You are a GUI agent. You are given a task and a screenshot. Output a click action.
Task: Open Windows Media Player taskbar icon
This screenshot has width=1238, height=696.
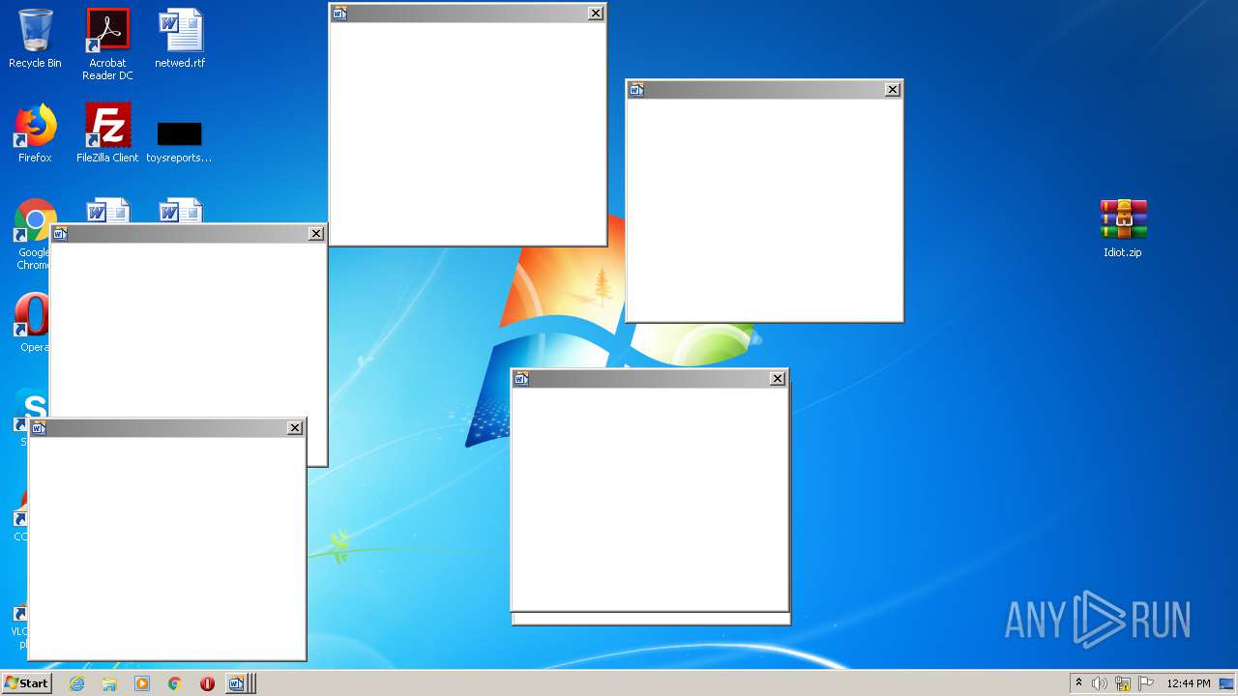[x=142, y=683]
